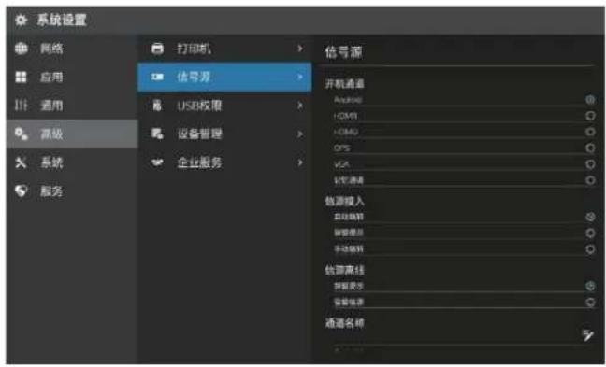
Task: Click the shield icon for 服务
Action: point(21,191)
